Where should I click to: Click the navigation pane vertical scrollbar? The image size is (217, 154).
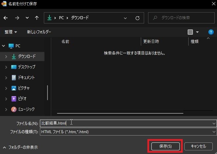point(47,93)
